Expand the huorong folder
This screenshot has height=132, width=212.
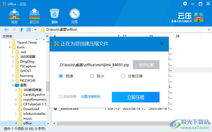coord(13,76)
